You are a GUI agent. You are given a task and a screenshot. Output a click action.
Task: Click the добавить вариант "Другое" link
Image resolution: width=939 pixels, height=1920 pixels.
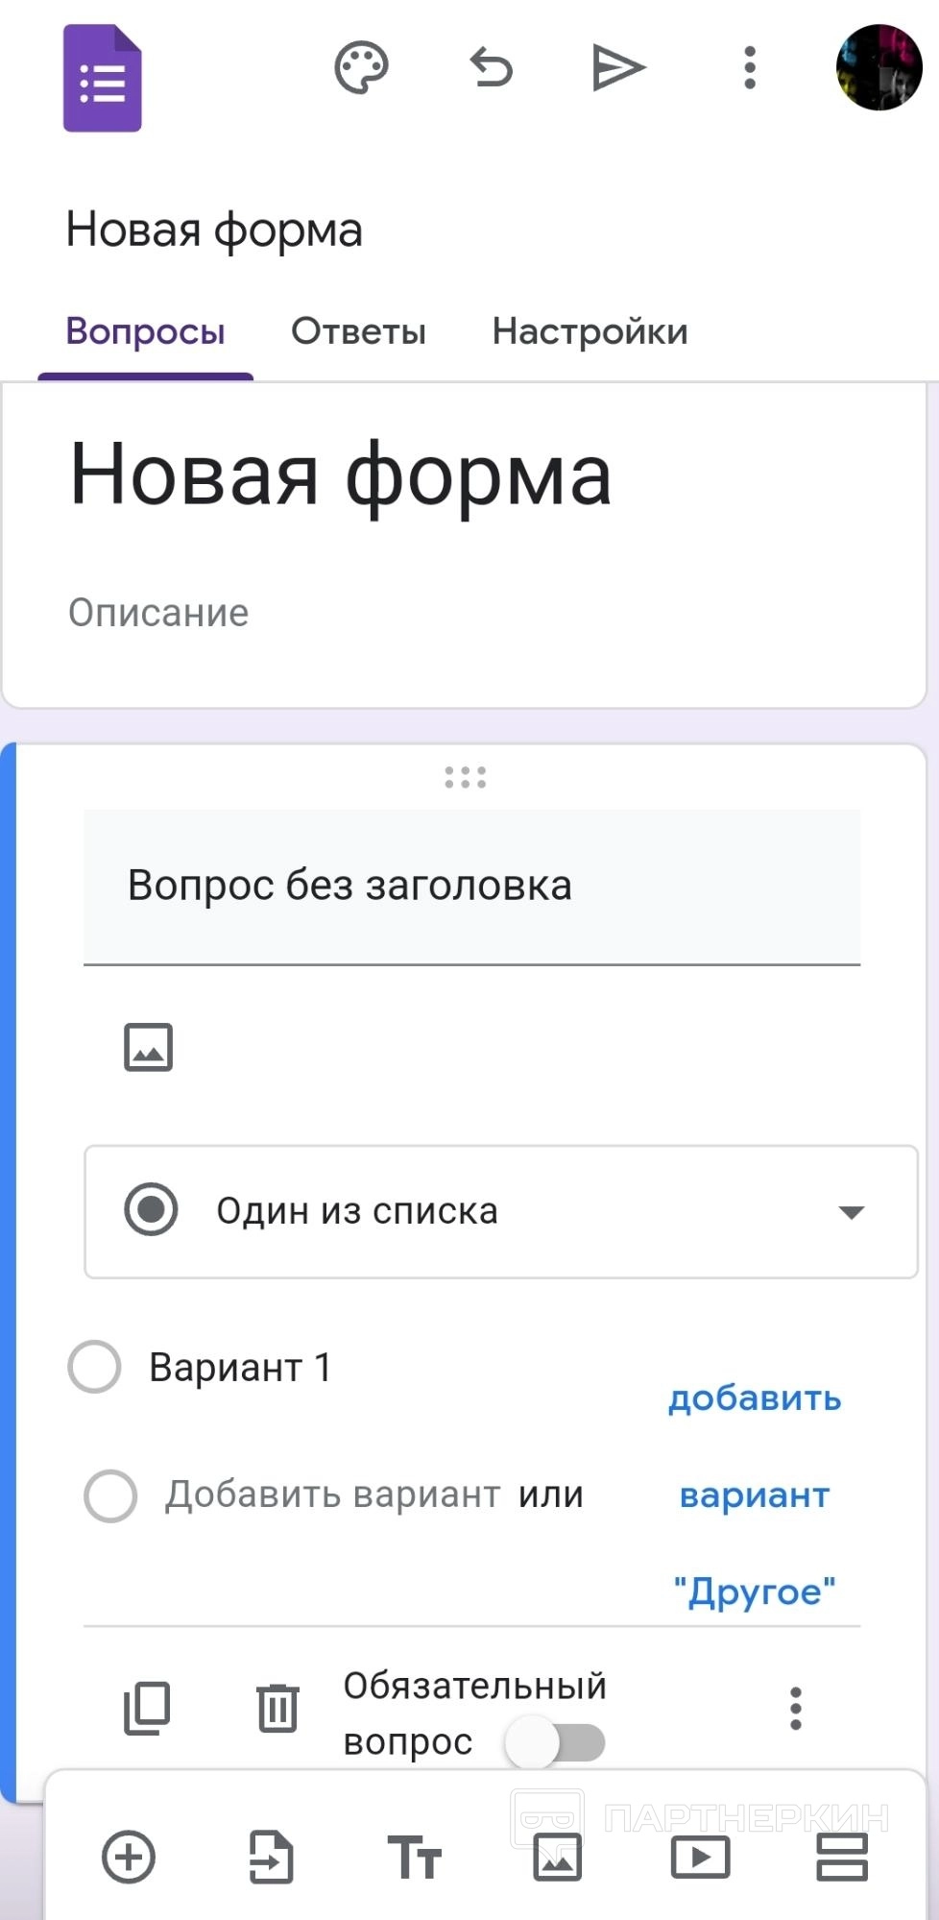coord(755,1495)
